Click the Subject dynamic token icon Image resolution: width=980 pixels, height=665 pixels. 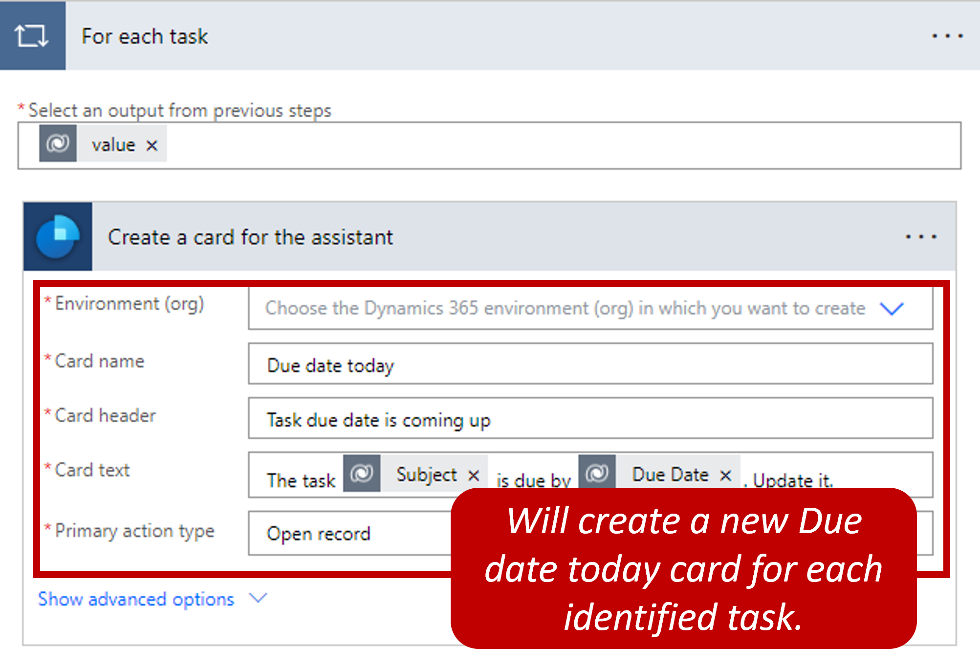coord(362,473)
